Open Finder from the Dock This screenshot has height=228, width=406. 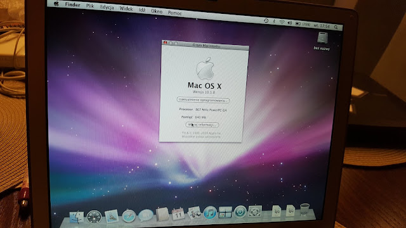coord(77,217)
